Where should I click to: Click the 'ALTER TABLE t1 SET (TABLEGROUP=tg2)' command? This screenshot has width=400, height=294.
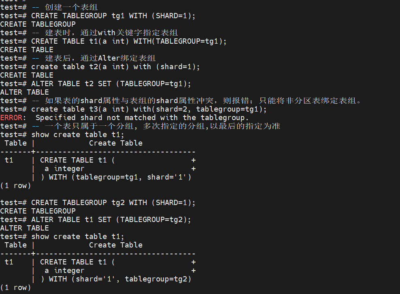(111, 219)
